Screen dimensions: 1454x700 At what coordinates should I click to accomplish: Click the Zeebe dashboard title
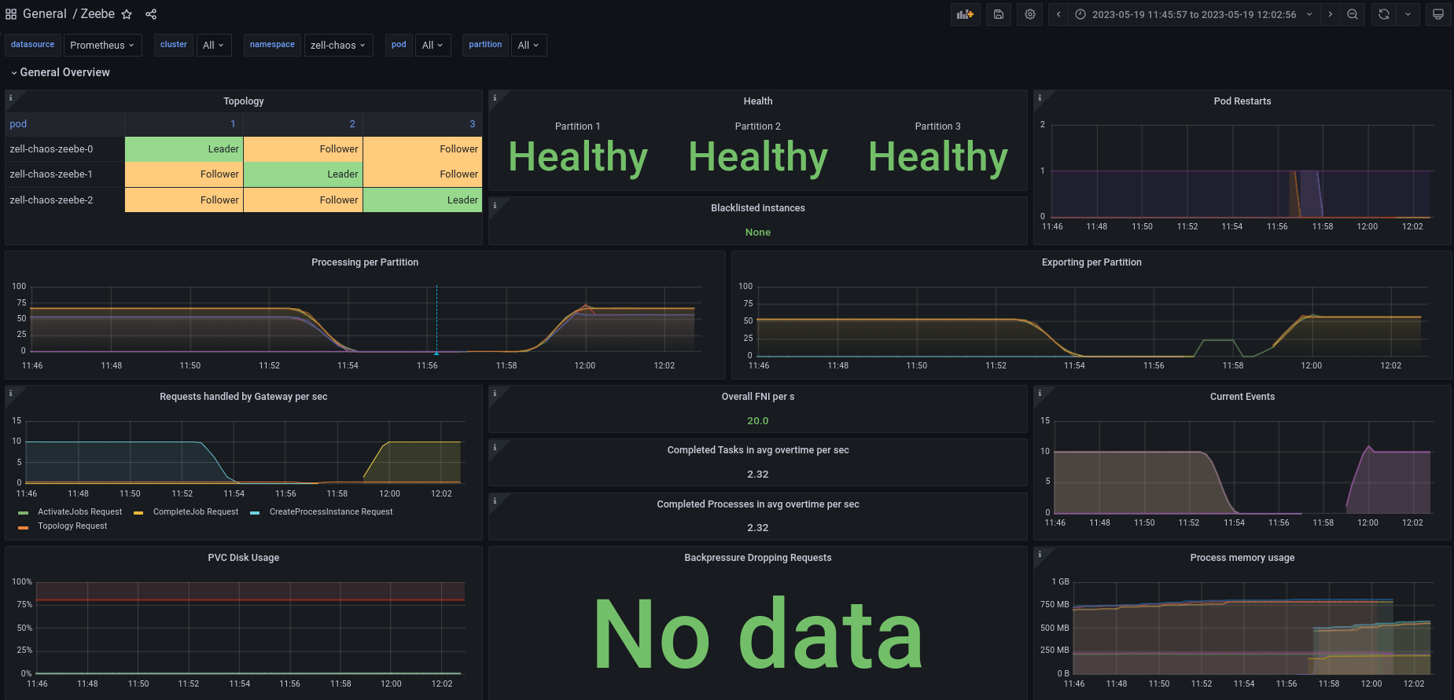[98, 14]
